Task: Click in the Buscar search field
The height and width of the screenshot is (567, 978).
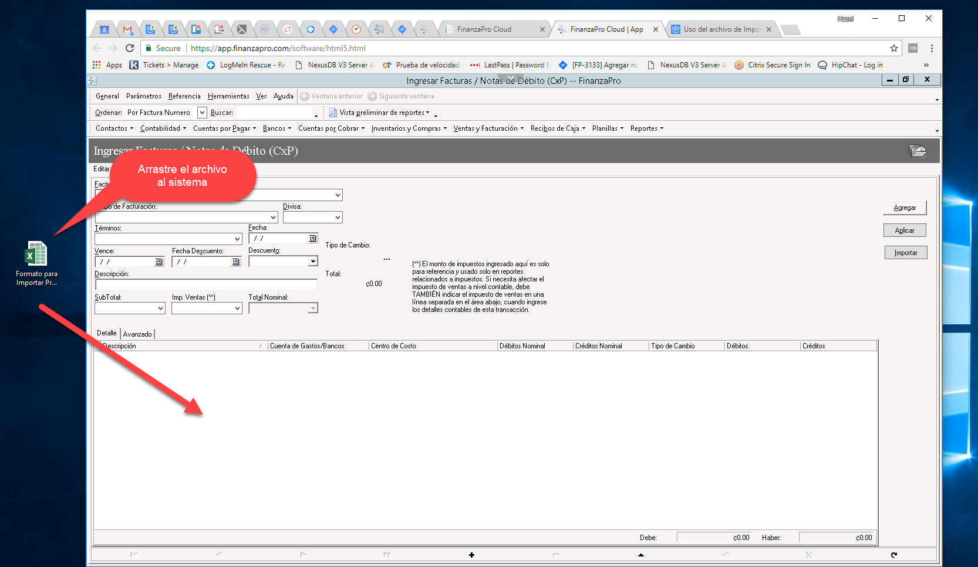Action: [275, 113]
